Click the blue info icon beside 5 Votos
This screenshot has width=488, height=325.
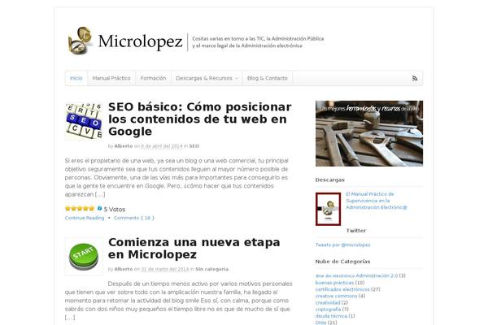tap(99, 208)
